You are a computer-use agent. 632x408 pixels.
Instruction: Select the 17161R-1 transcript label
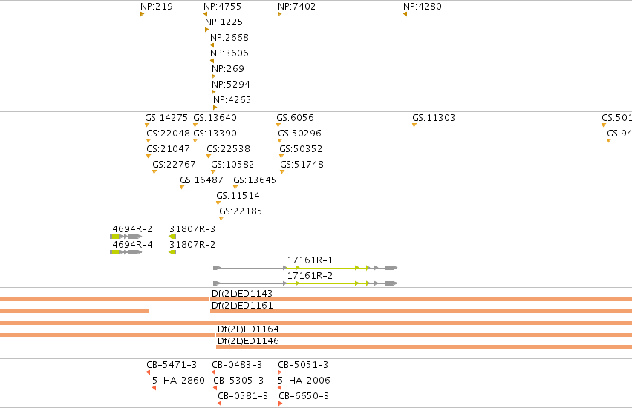click(x=310, y=260)
